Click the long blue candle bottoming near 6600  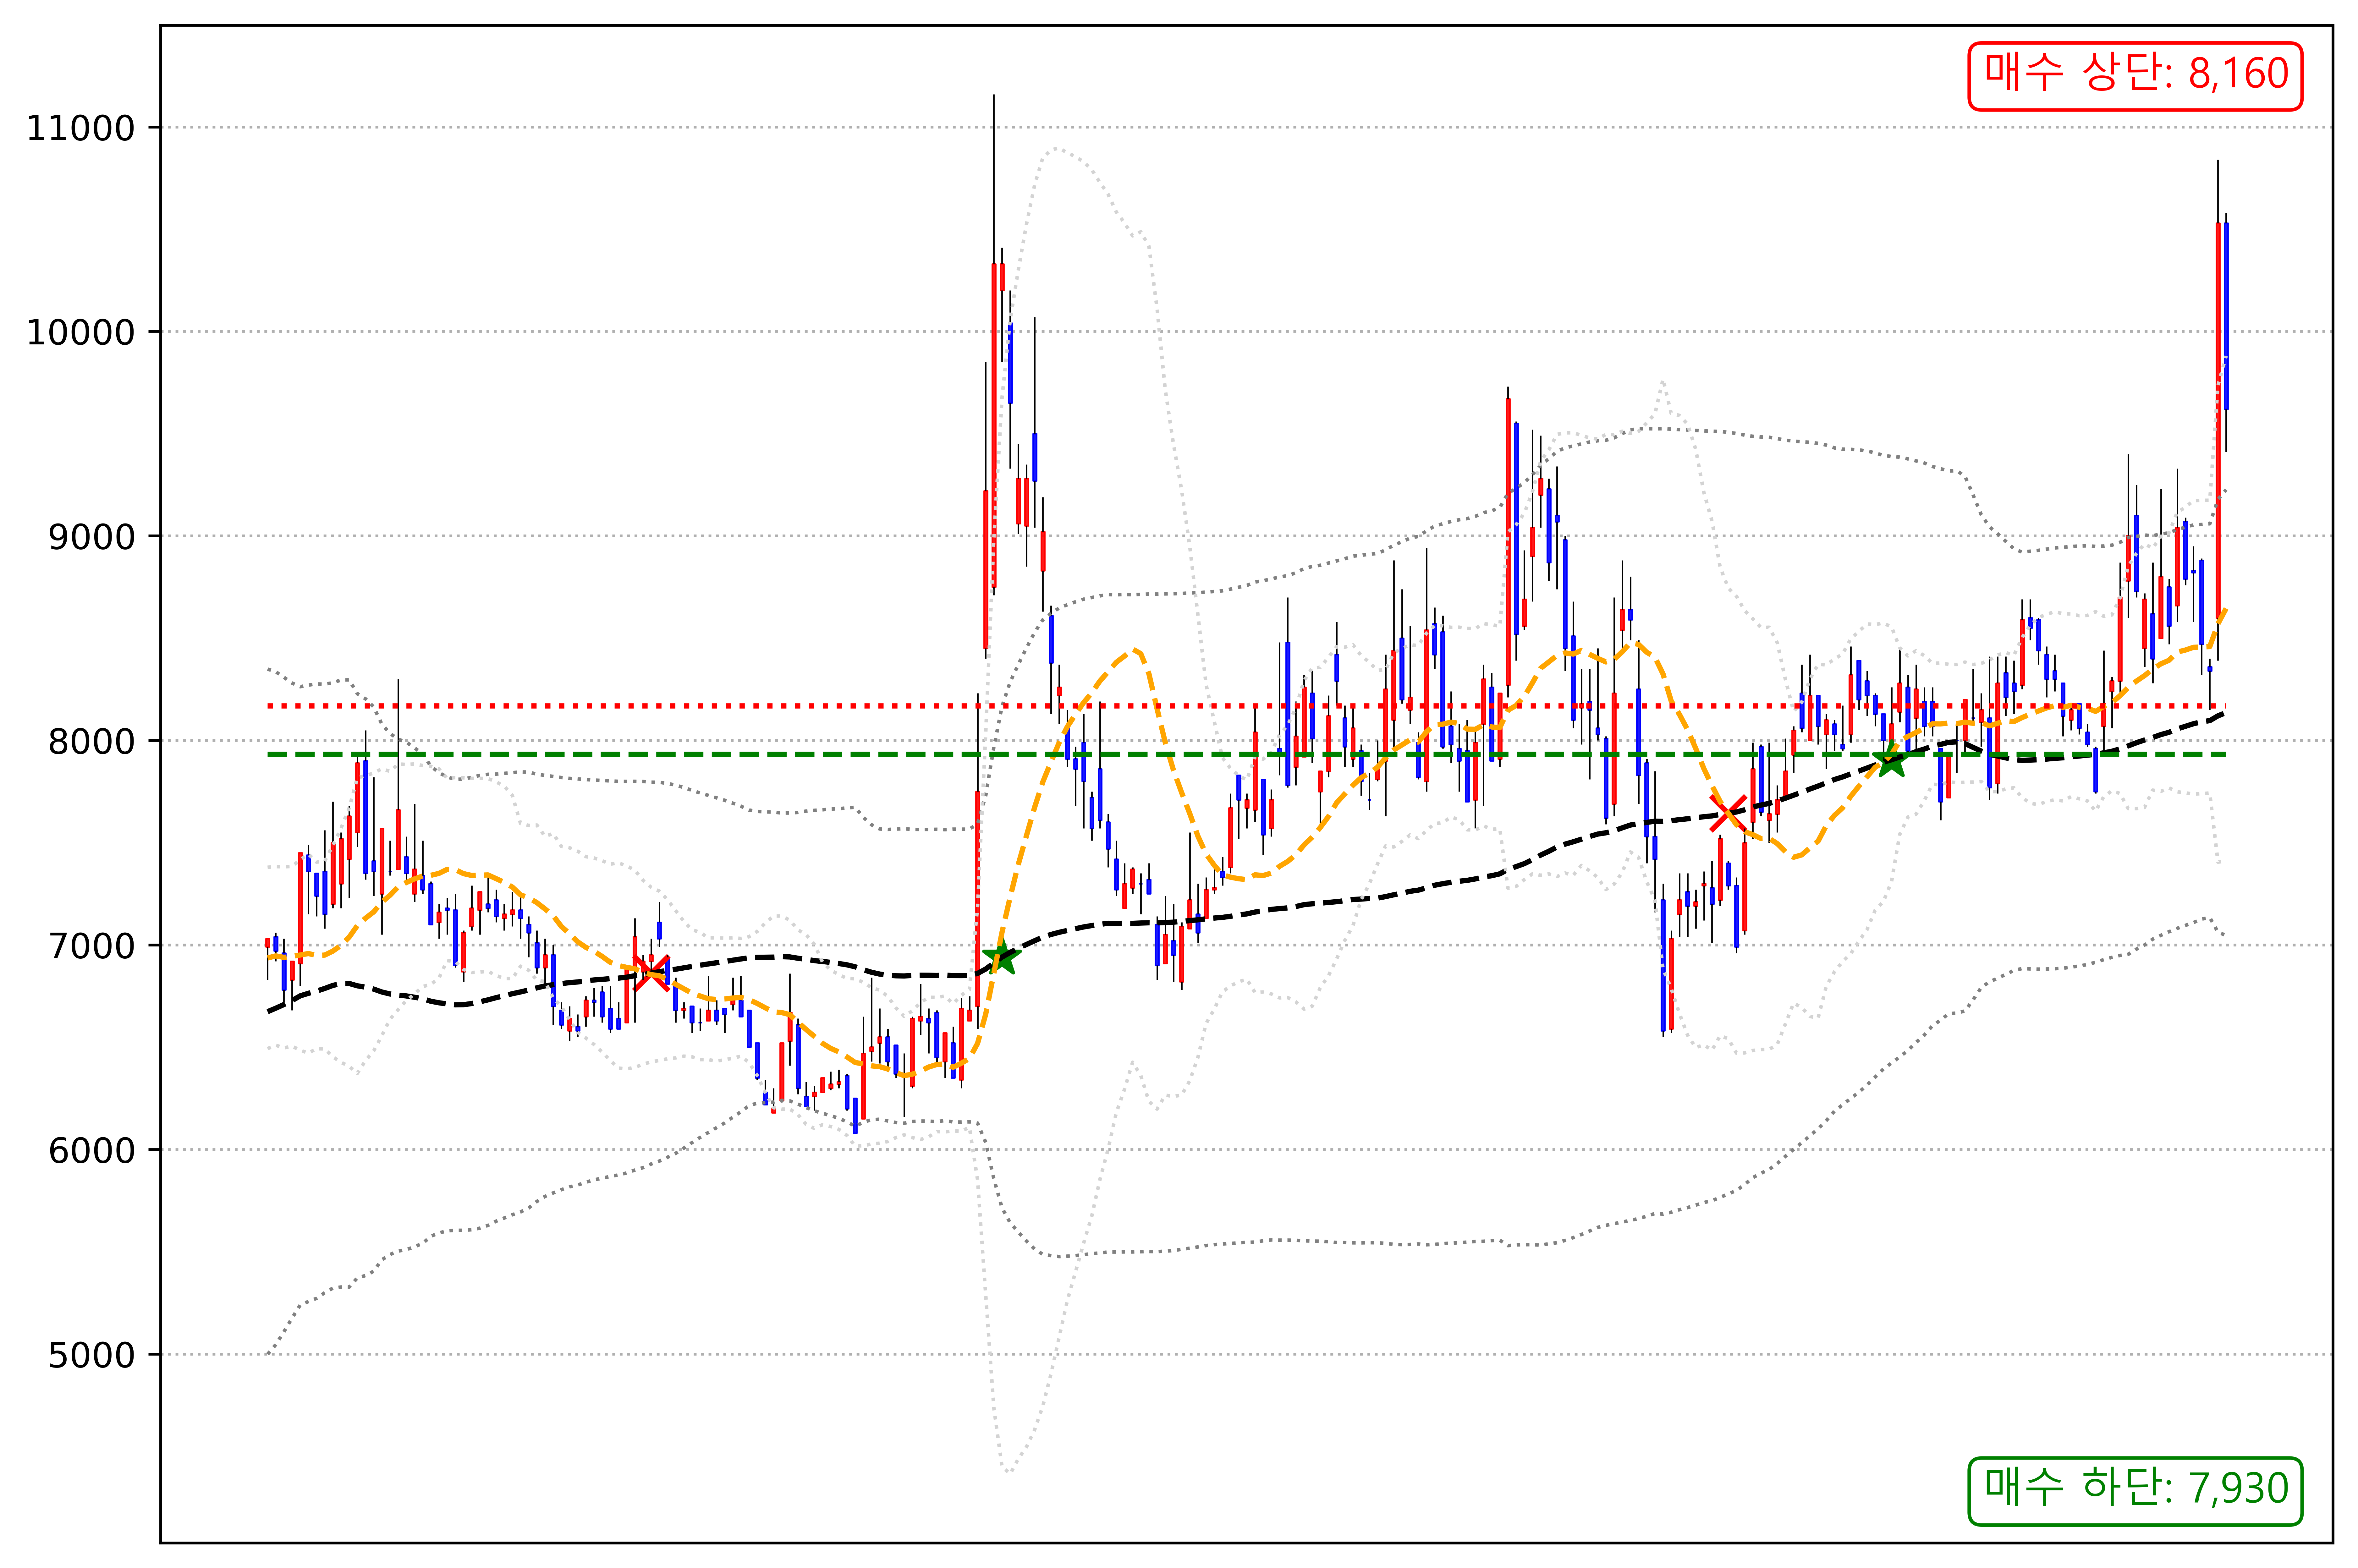(1663, 965)
